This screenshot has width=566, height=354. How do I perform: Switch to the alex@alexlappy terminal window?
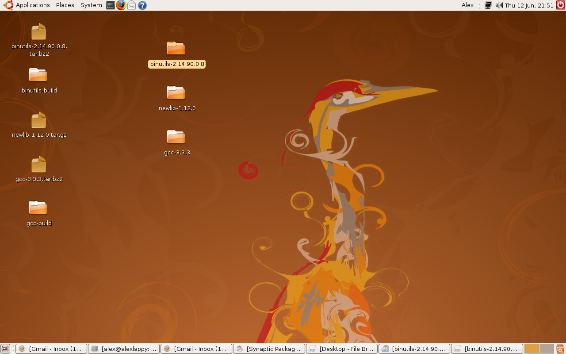(124, 349)
